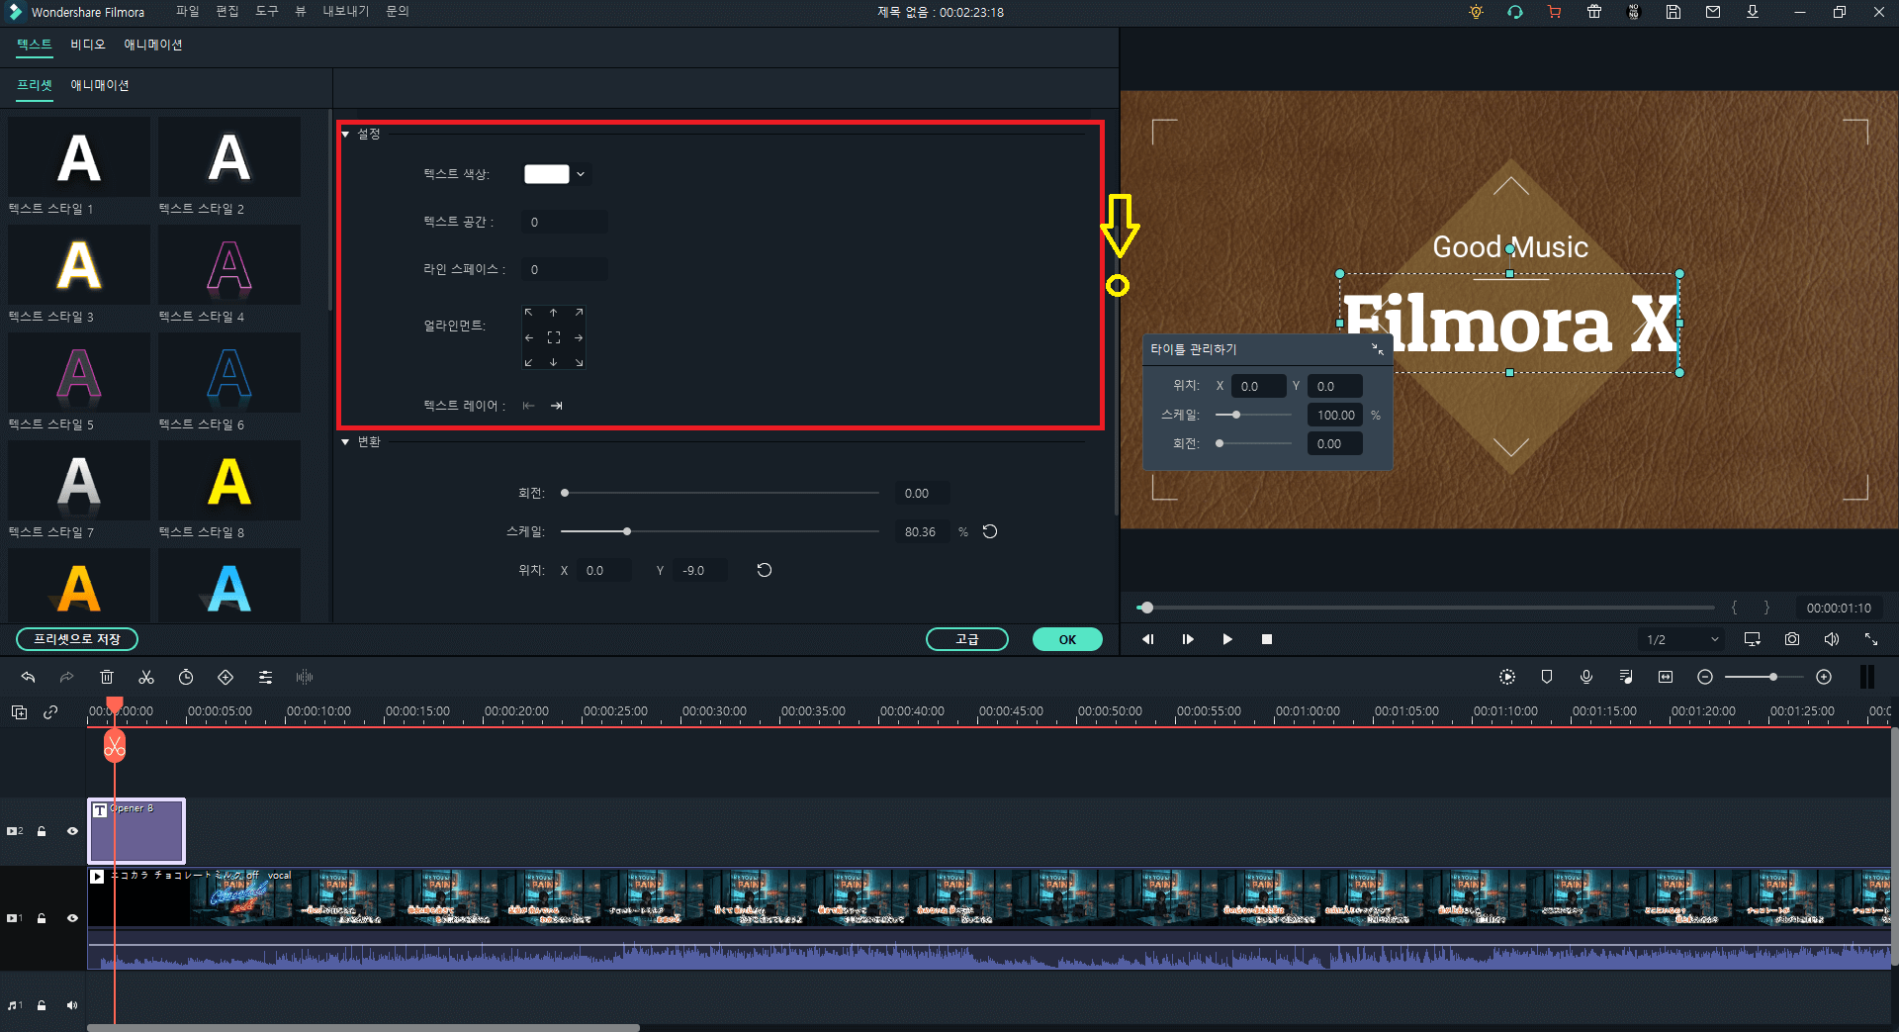Mute audio track 1 speaker
The image size is (1899, 1032).
72,1005
